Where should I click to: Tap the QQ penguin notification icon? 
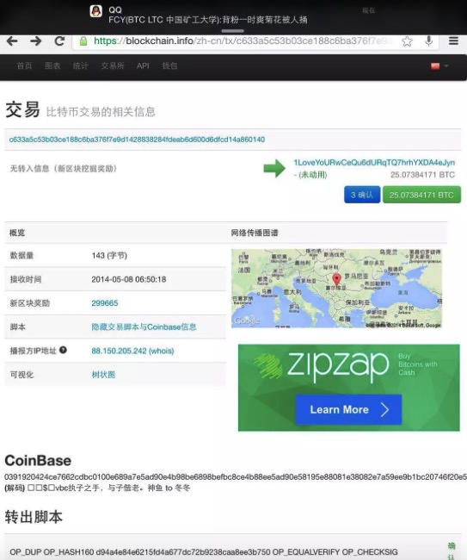pos(95,11)
